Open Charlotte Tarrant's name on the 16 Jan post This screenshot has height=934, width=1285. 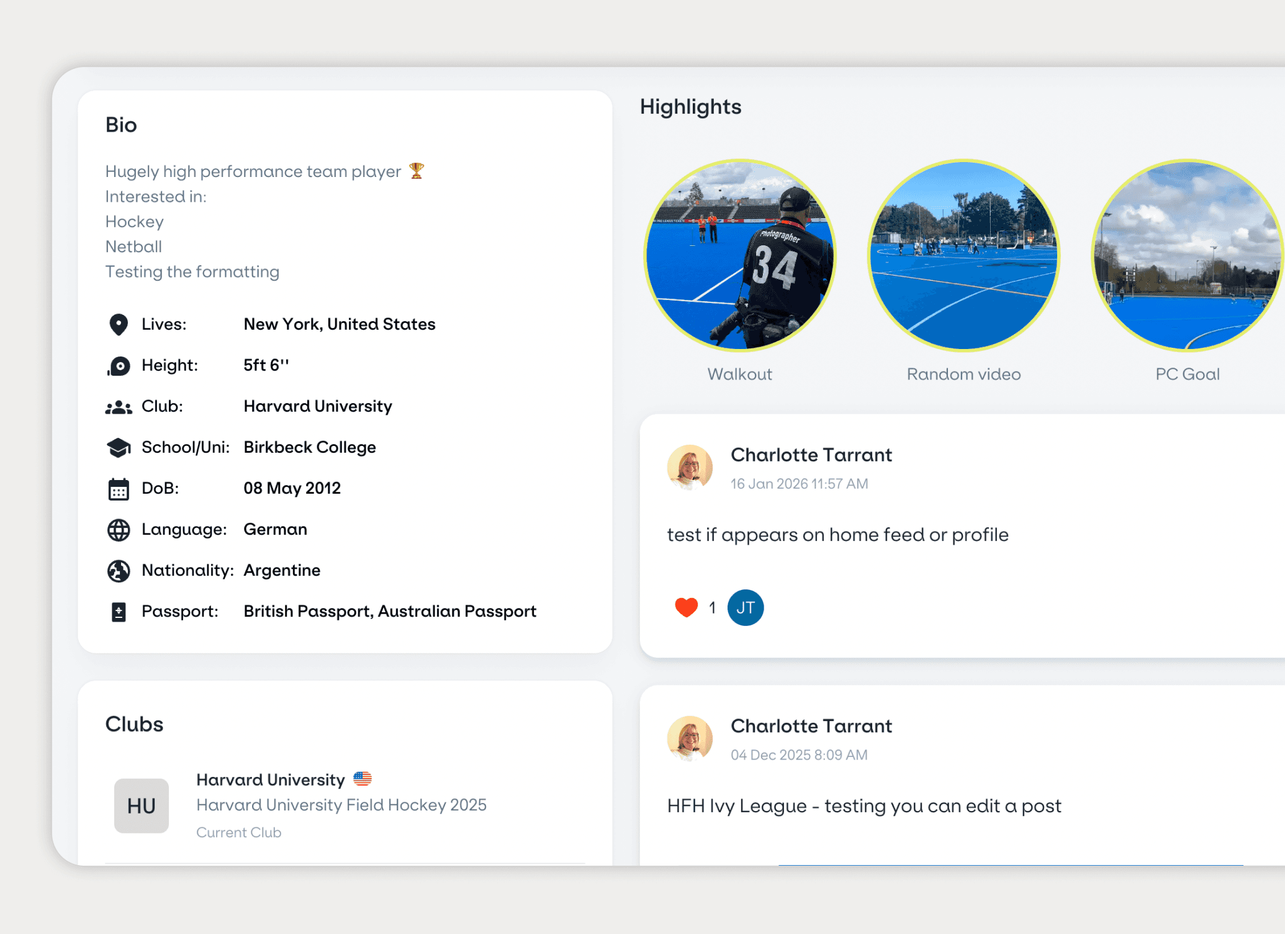click(x=811, y=455)
